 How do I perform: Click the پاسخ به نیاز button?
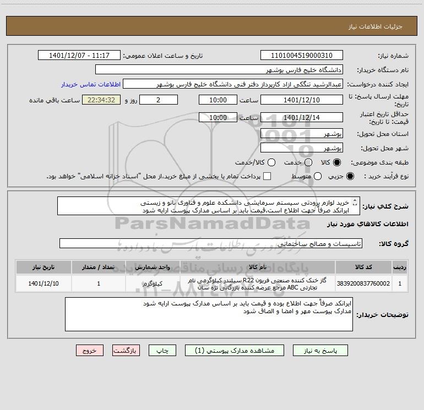320,351
